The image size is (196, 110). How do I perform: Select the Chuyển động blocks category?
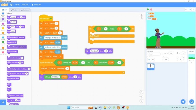[3, 15]
